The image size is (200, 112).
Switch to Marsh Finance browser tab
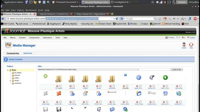pos(55,14)
